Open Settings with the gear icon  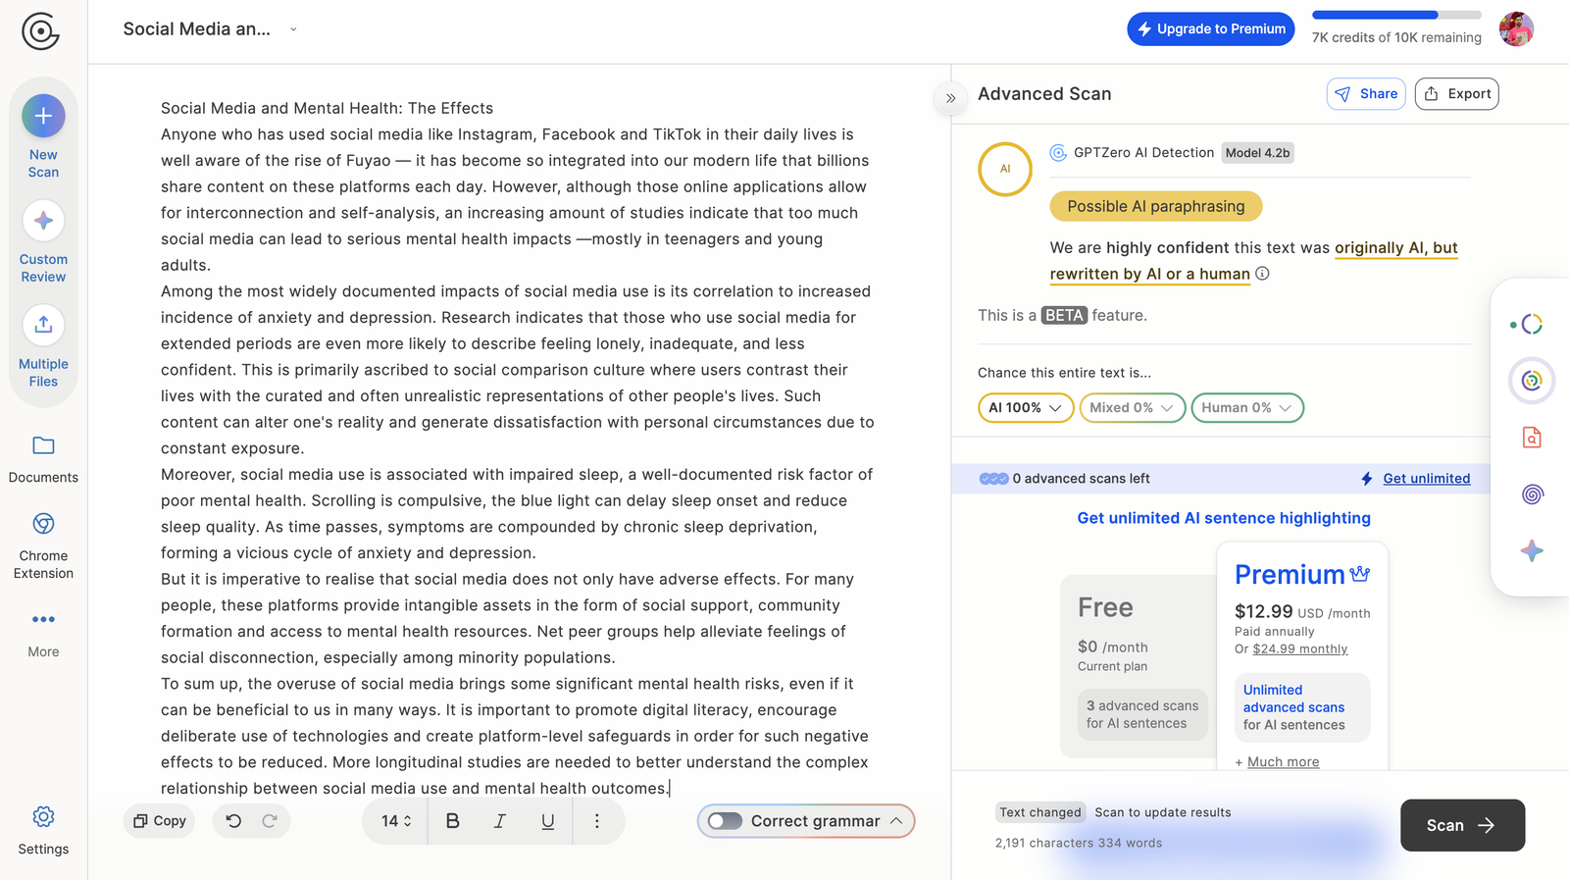click(x=43, y=817)
